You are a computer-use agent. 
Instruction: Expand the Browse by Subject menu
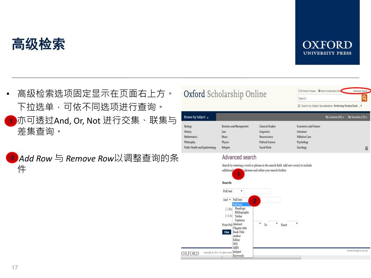(196, 117)
